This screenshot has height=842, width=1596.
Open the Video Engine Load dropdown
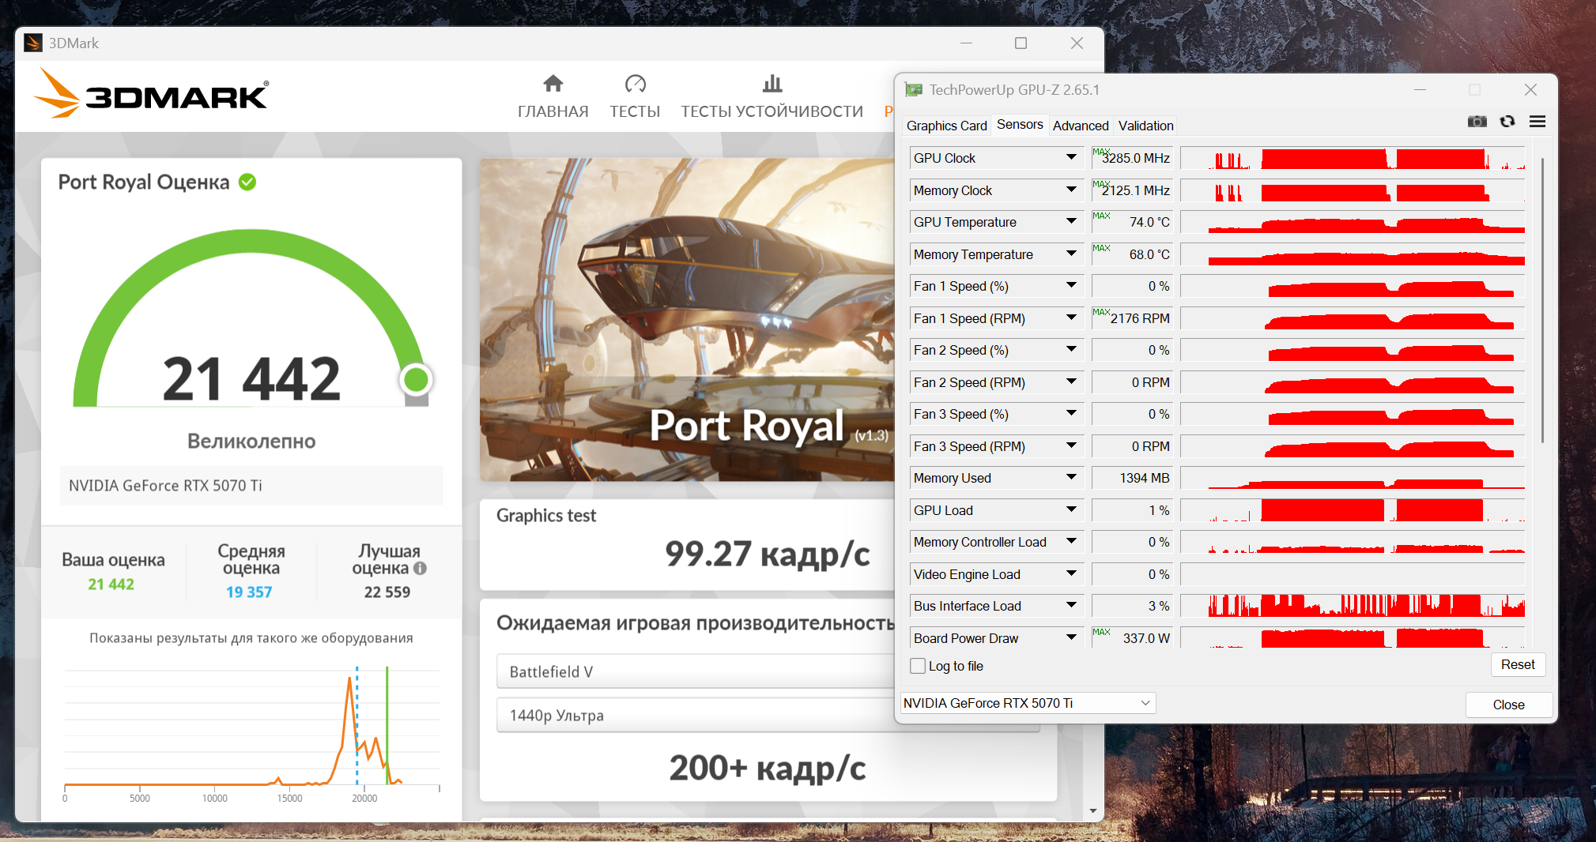[1071, 574]
